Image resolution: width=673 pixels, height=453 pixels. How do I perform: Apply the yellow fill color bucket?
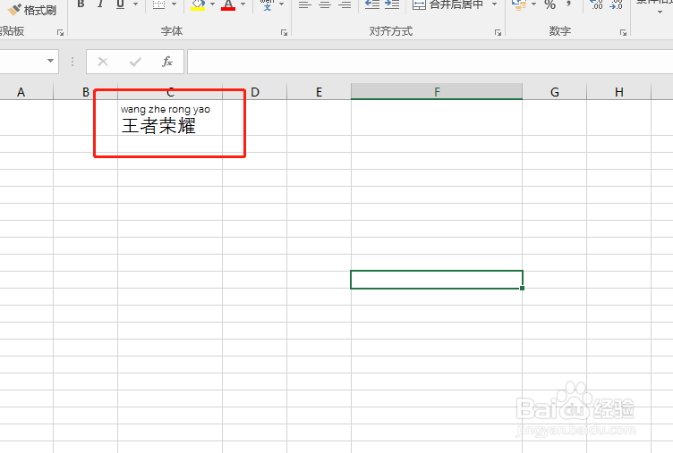tap(198, 4)
